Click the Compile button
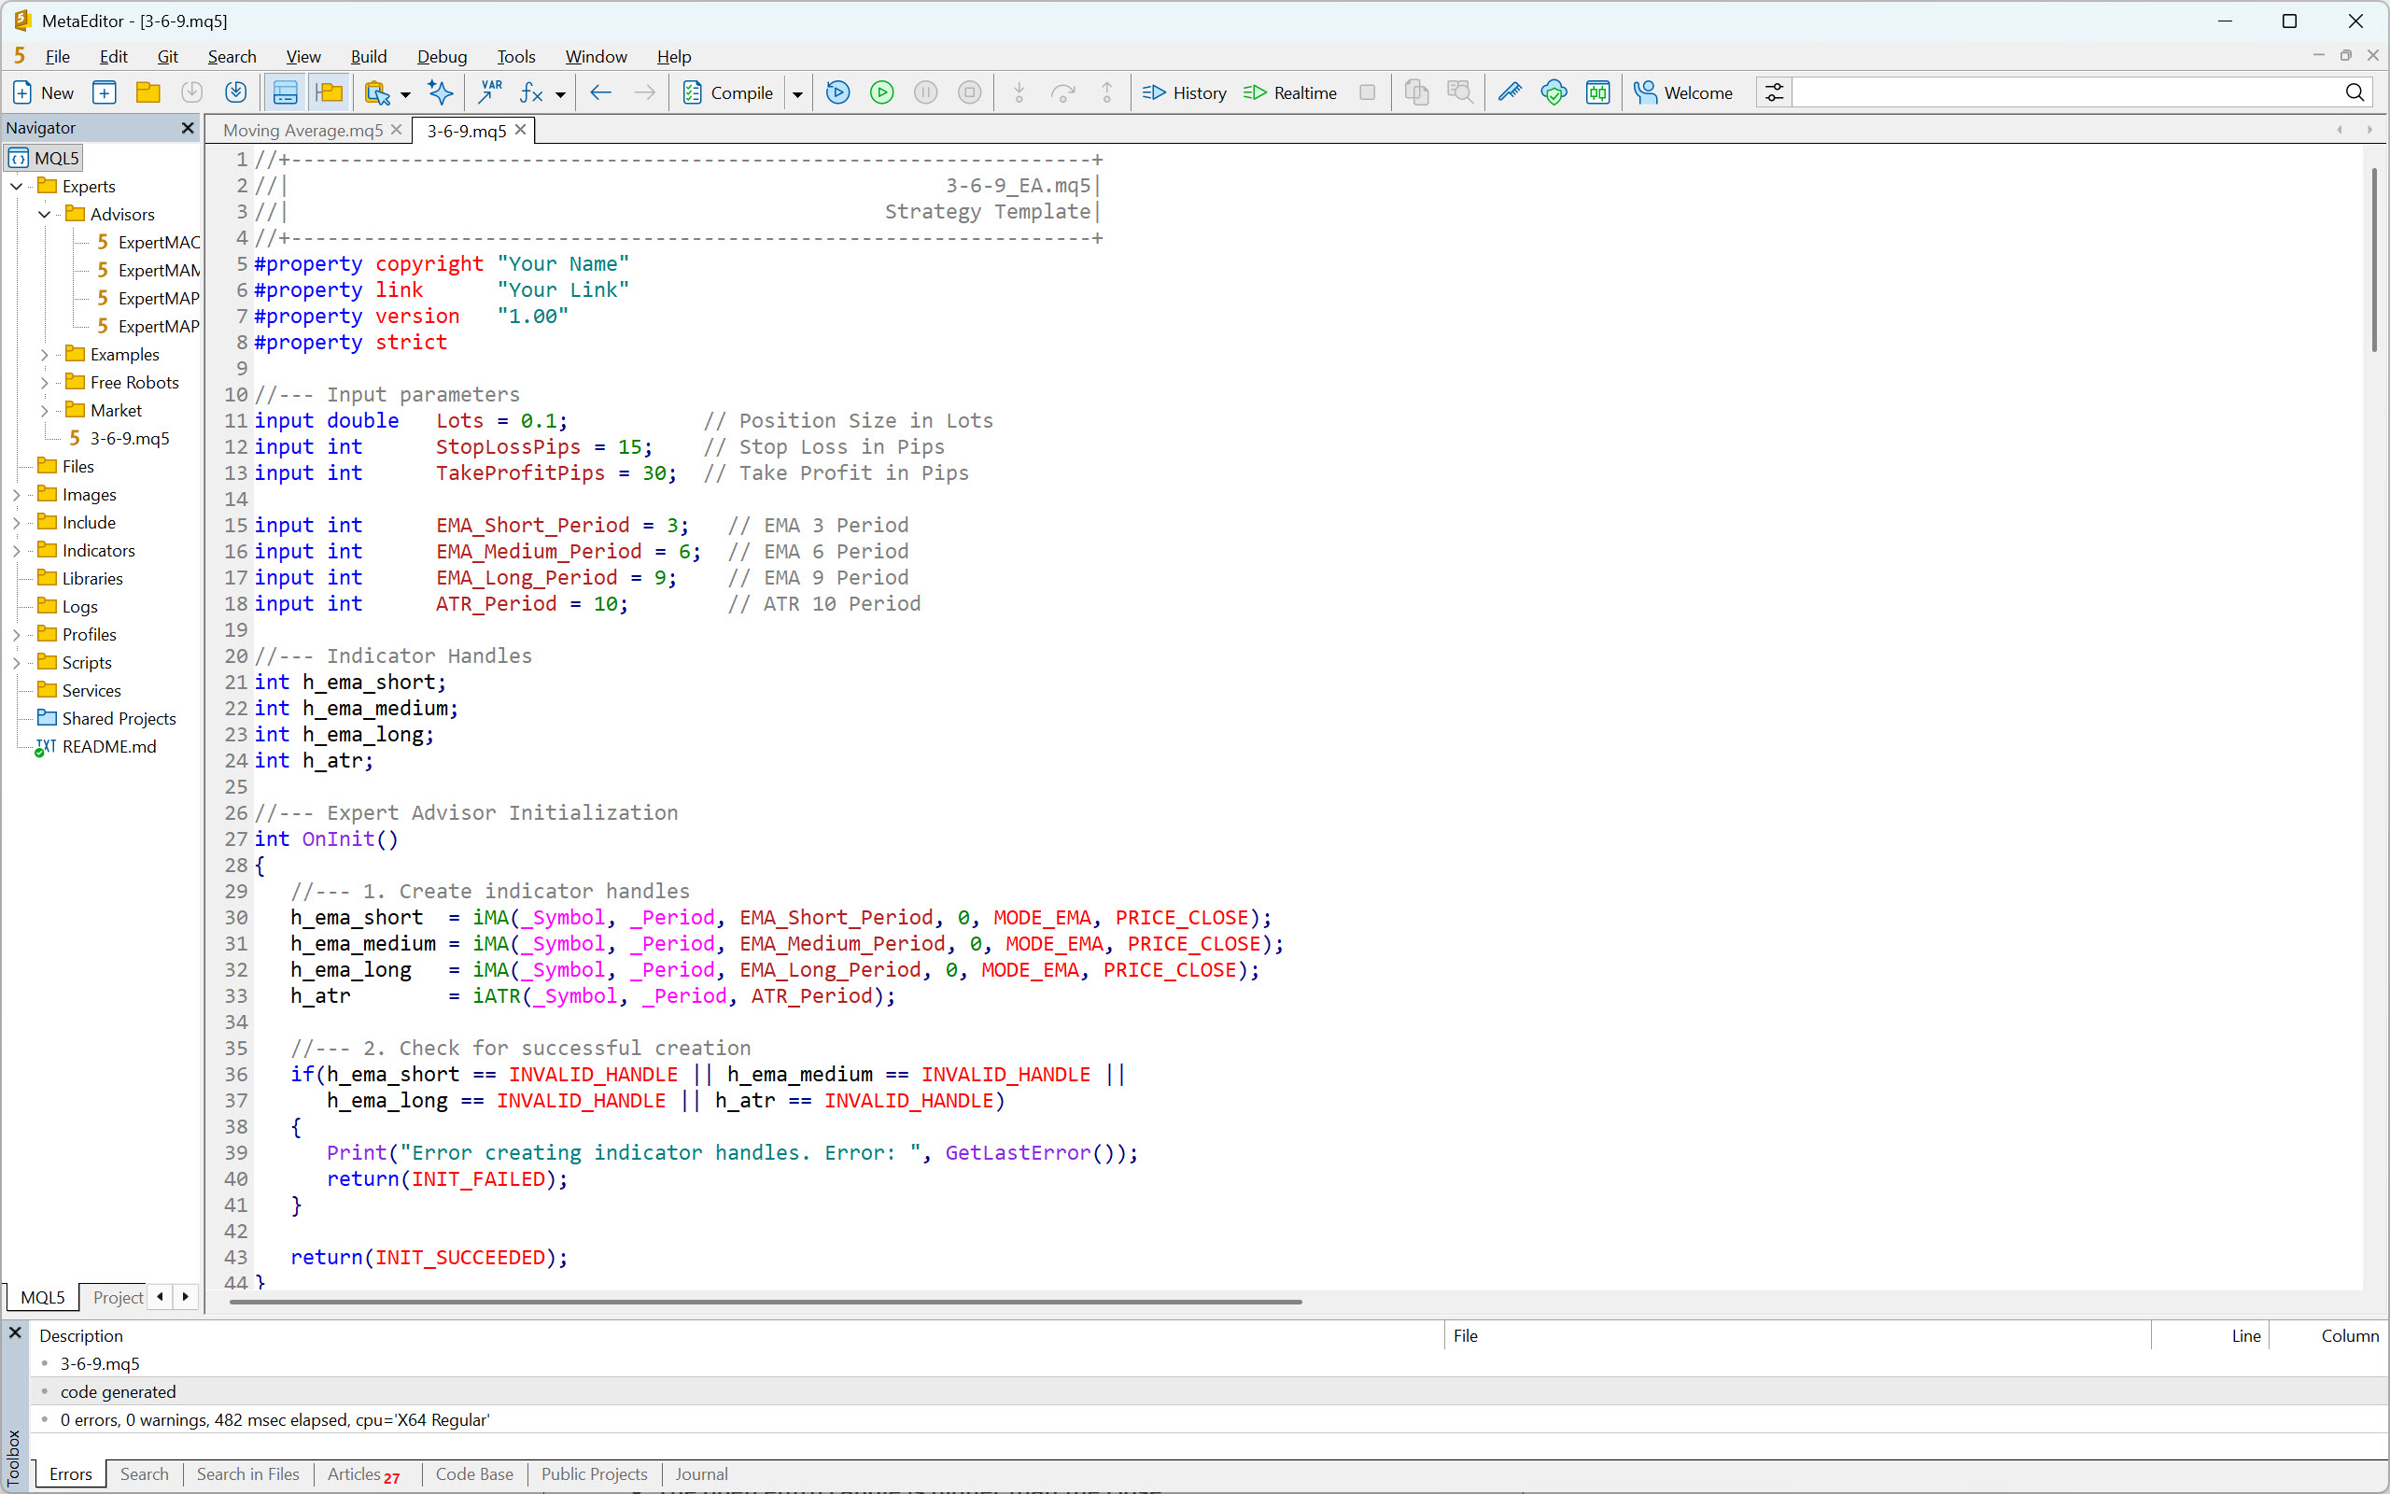2390x1494 pixels. [x=728, y=92]
